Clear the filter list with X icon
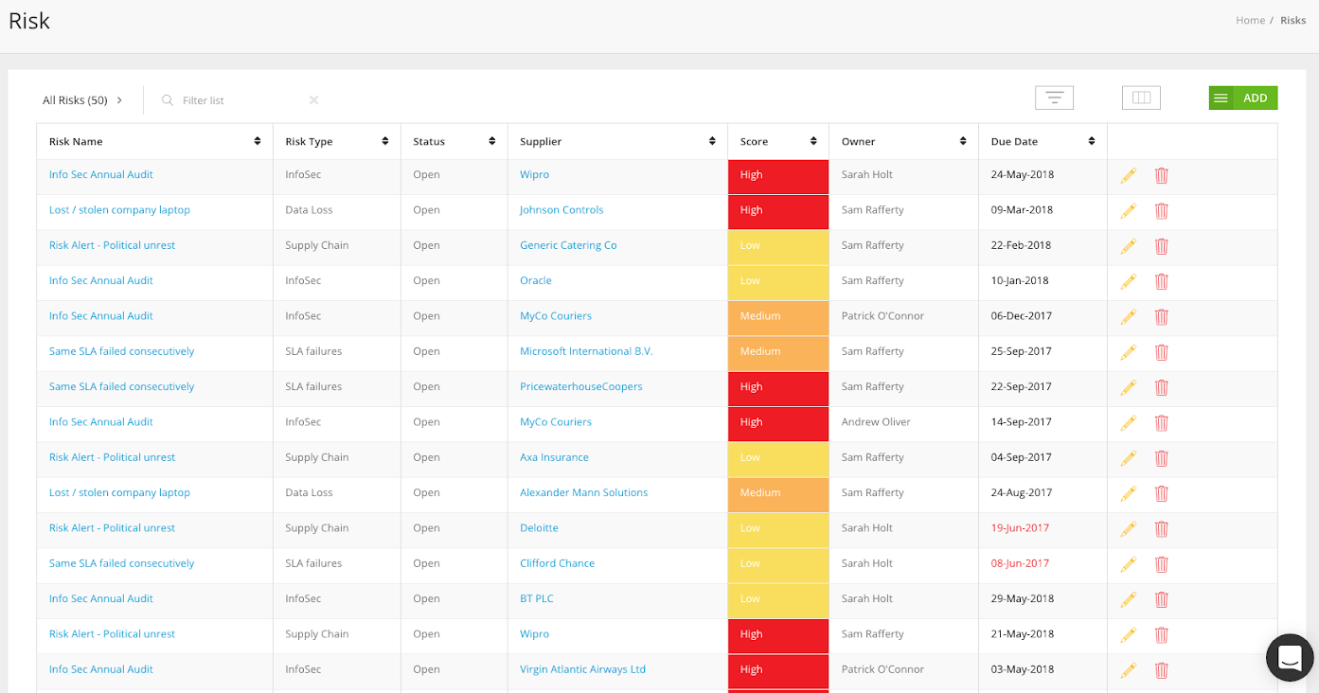 point(313,100)
